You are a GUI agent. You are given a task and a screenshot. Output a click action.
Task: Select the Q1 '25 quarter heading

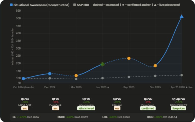point(56,99)
